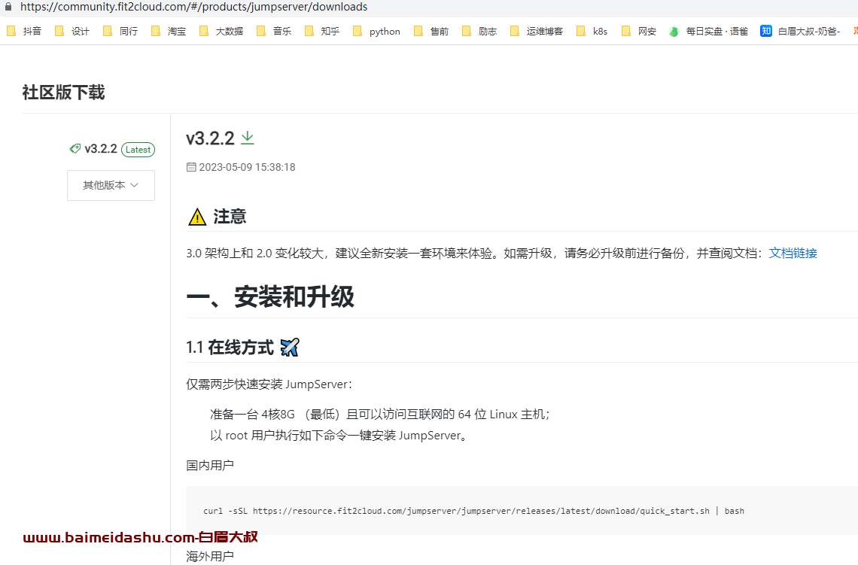Click the 以 root 用户执行 instruction line
The height and width of the screenshot is (565, 858).
pyautogui.click(x=339, y=436)
